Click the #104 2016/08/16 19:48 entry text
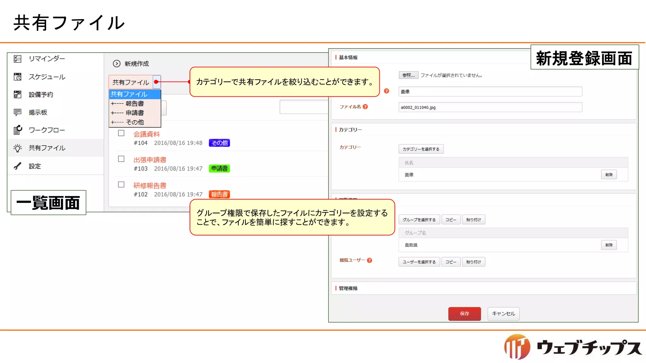This screenshot has height=363, width=646. pyautogui.click(x=168, y=143)
